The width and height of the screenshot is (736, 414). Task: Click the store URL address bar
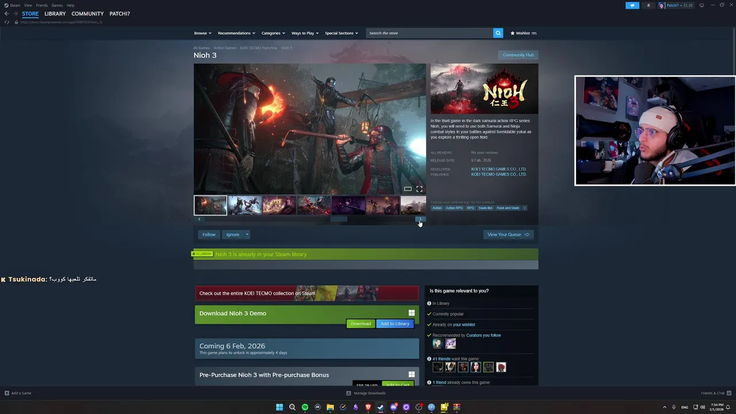click(x=62, y=22)
